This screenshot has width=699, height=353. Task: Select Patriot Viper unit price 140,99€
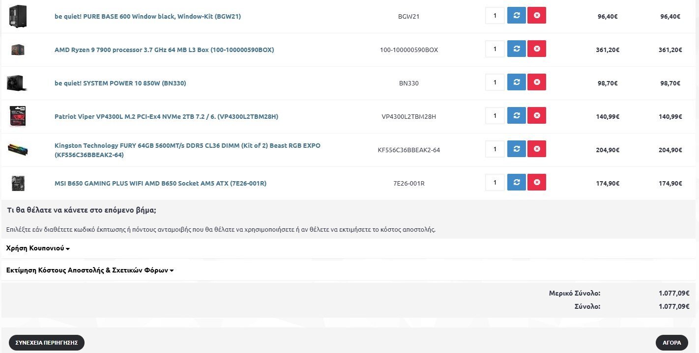point(608,116)
